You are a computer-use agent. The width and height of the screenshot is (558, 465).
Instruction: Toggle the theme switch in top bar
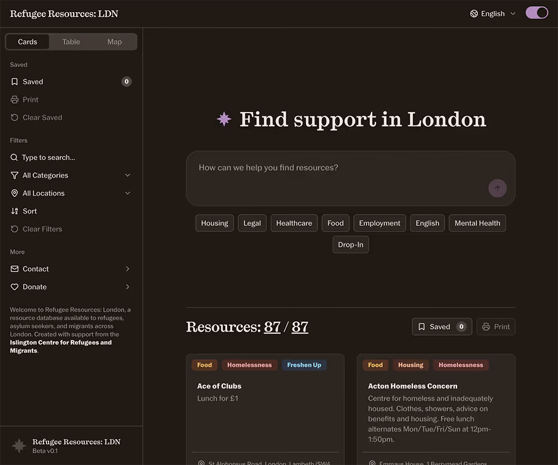[x=537, y=12]
